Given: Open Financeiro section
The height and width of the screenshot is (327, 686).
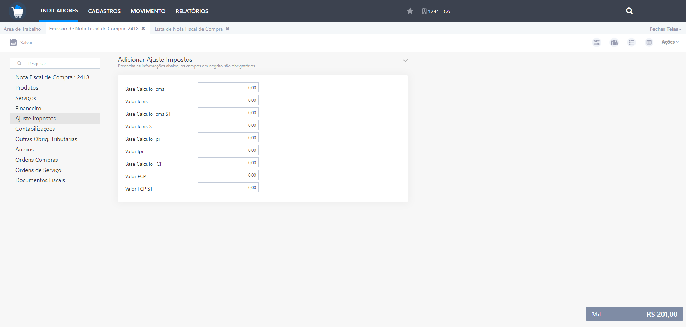Looking at the screenshot, I should point(28,108).
